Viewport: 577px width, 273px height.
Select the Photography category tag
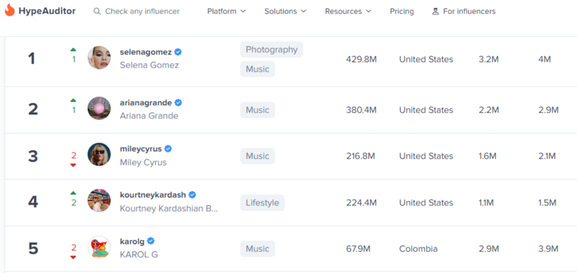(x=271, y=50)
